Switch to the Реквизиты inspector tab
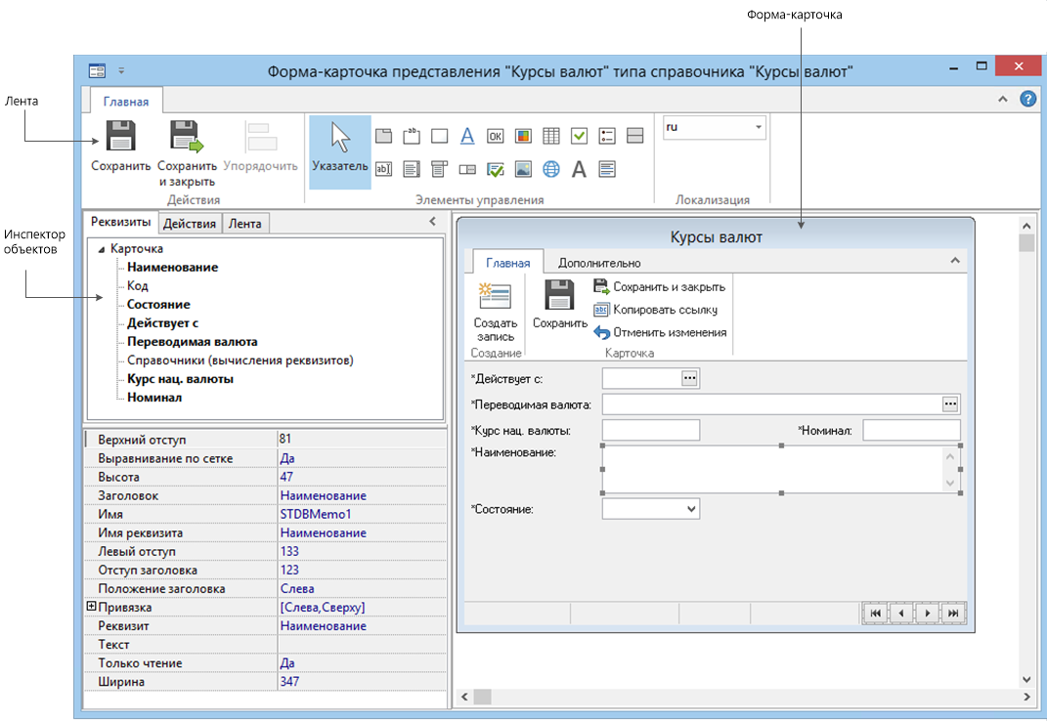 pos(121,223)
